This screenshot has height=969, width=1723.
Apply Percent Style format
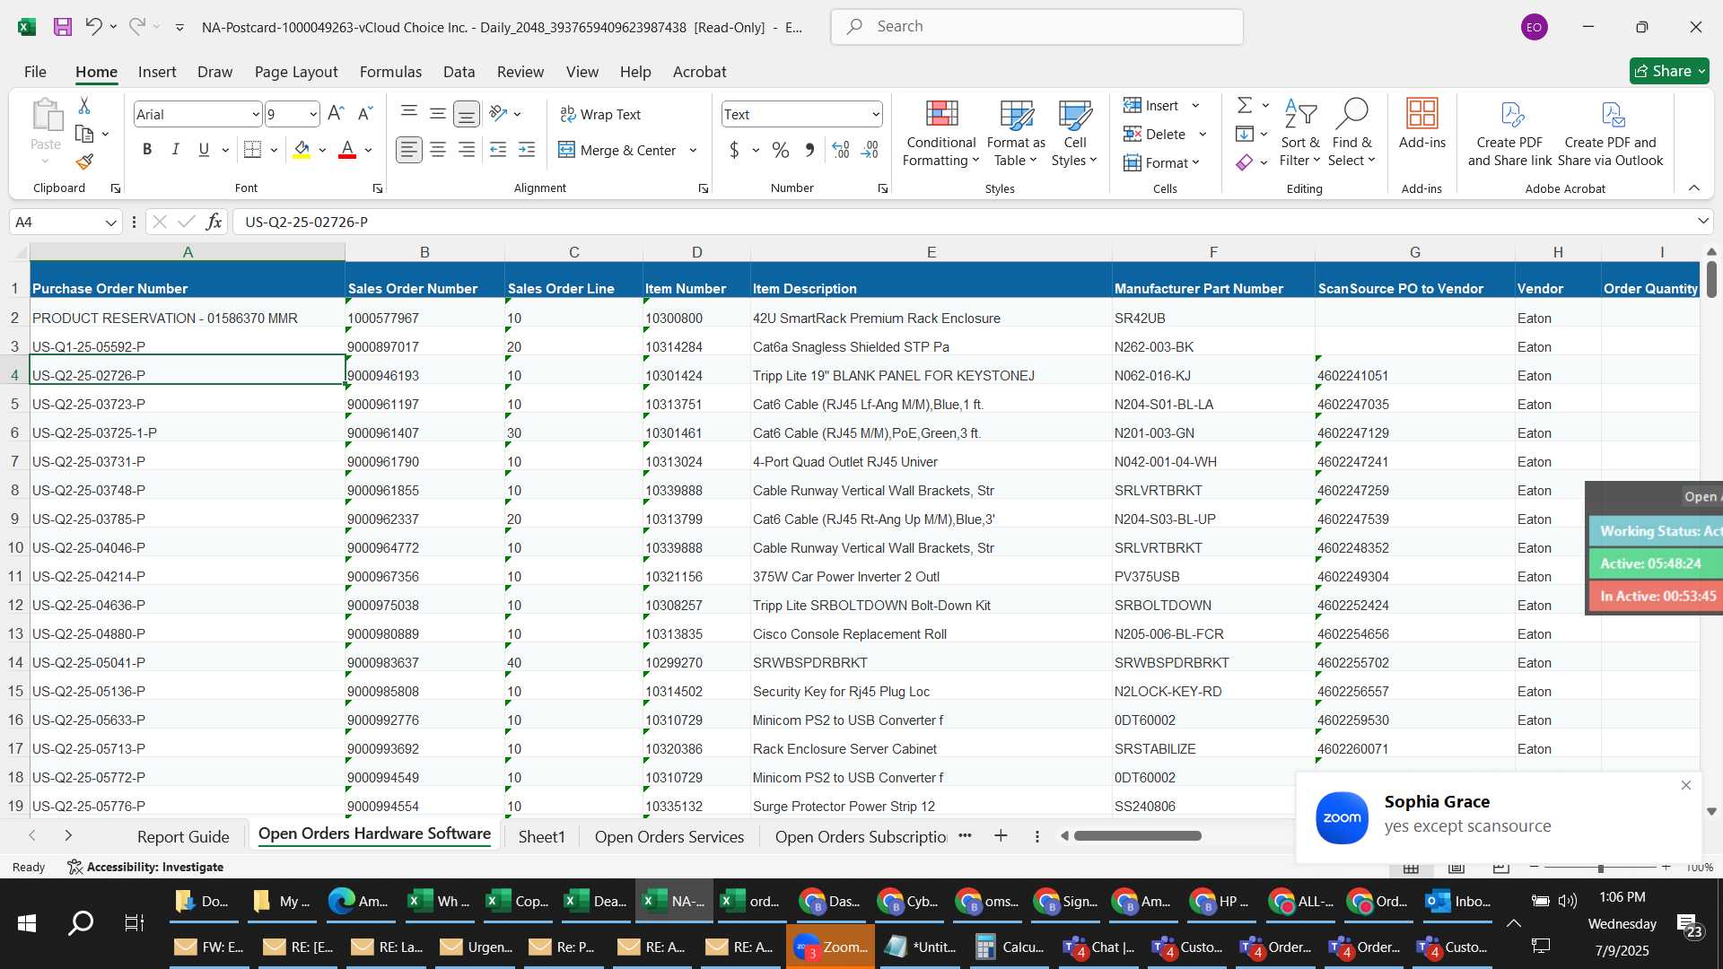pos(781,150)
